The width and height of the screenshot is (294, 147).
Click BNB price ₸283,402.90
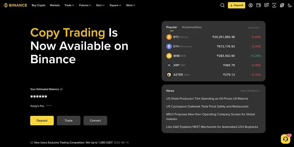[226, 56]
